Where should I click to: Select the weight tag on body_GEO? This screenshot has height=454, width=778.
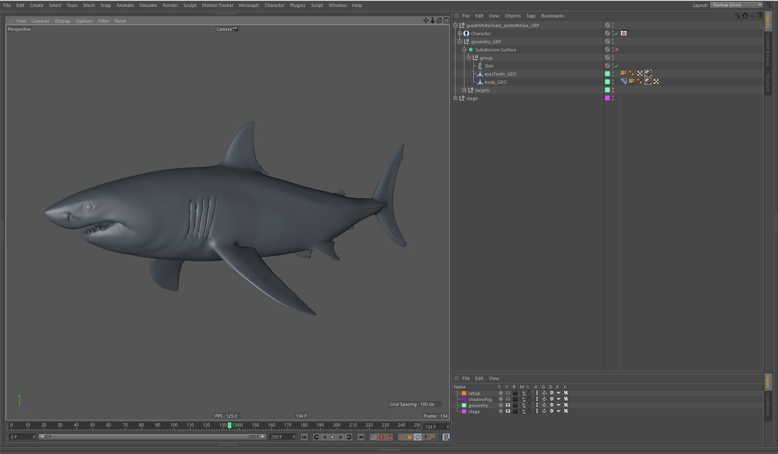point(624,81)
